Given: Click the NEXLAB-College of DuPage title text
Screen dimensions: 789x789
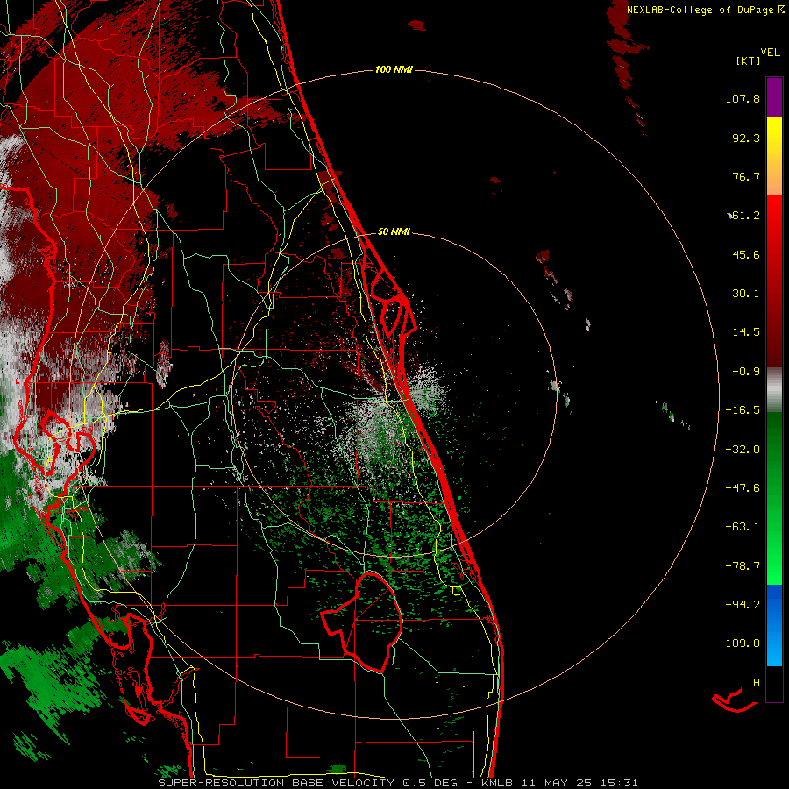Looking at the screenshot, I should (705, 10).
